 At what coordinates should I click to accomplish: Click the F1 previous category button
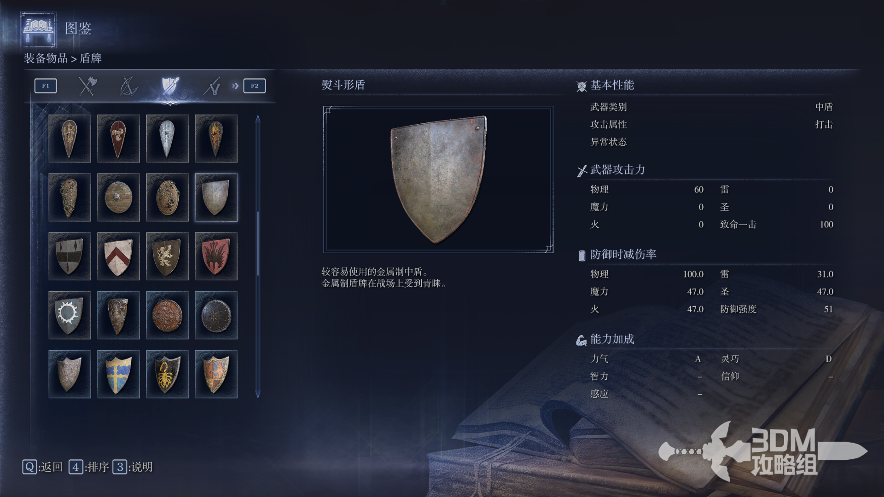tap(46, 86)
